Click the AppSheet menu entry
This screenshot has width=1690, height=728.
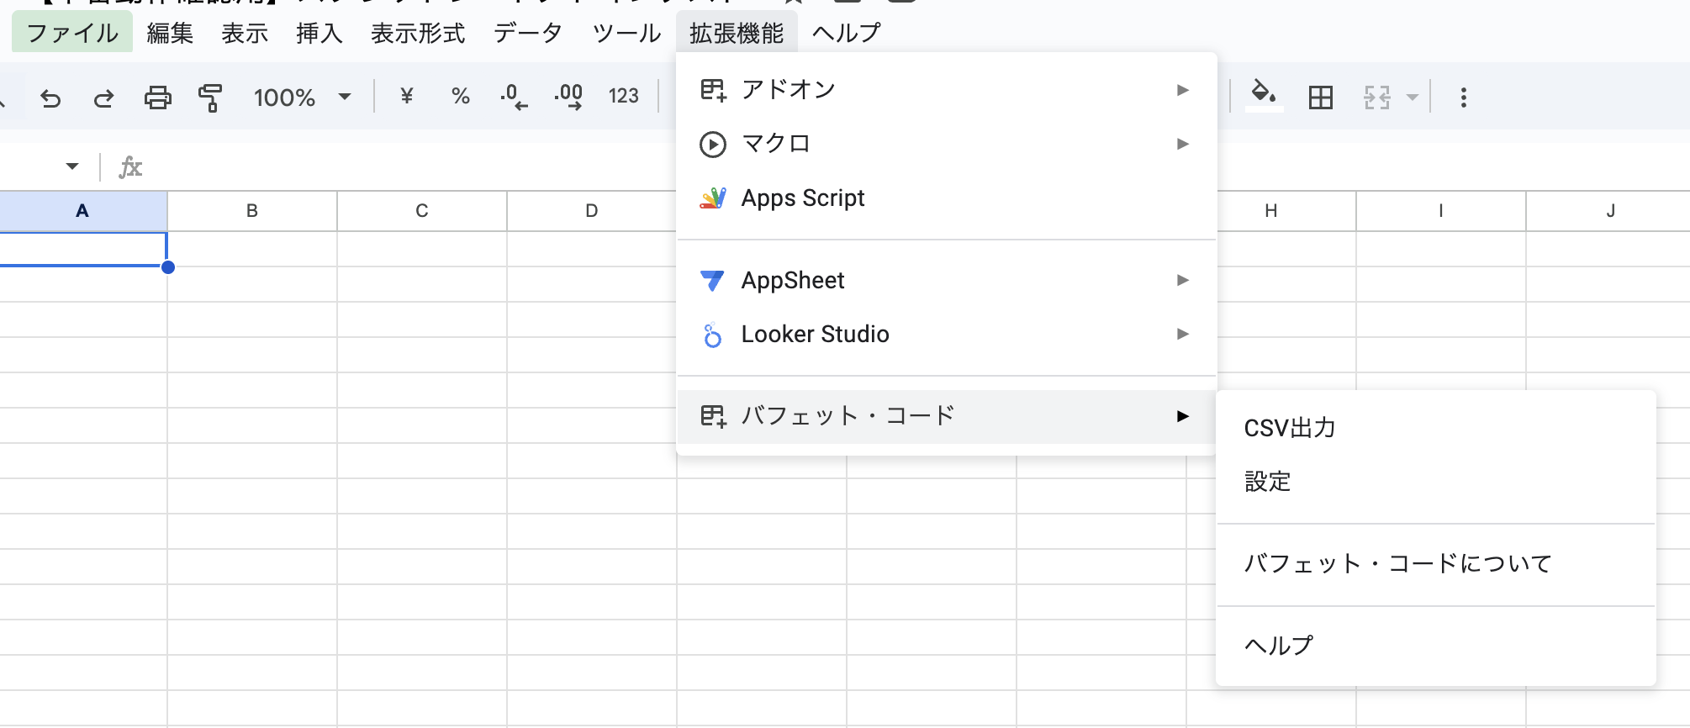[x=947, y=280]
